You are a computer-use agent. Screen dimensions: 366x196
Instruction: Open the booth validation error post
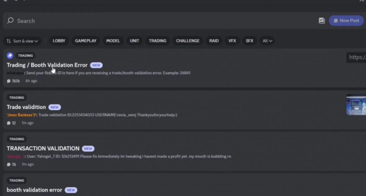34,190
